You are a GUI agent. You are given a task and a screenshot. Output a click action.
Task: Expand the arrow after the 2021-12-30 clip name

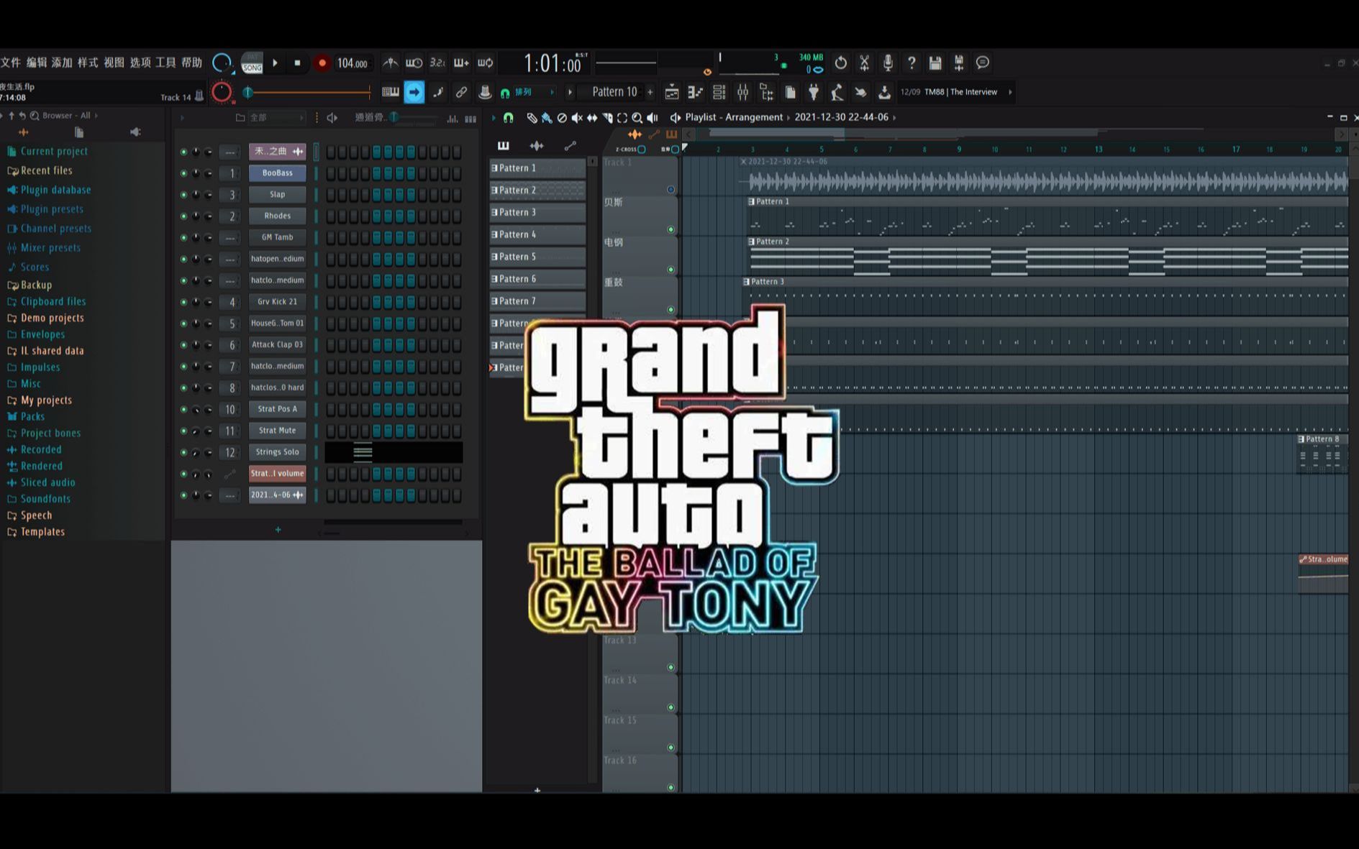pyautogui.click(x=894, y=117)
